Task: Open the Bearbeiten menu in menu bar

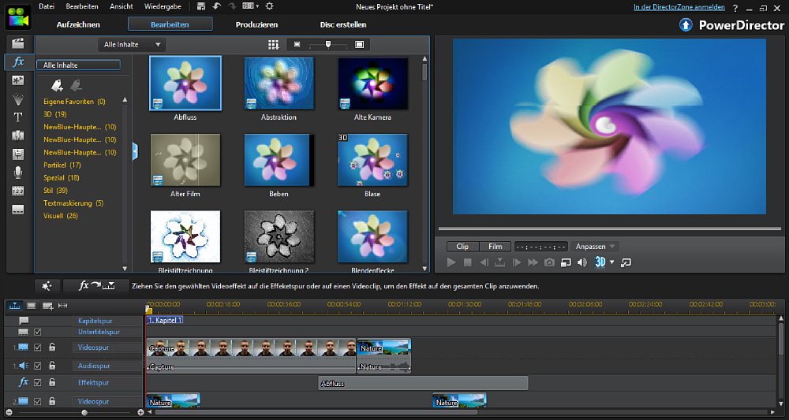Action: pos(82,6)
